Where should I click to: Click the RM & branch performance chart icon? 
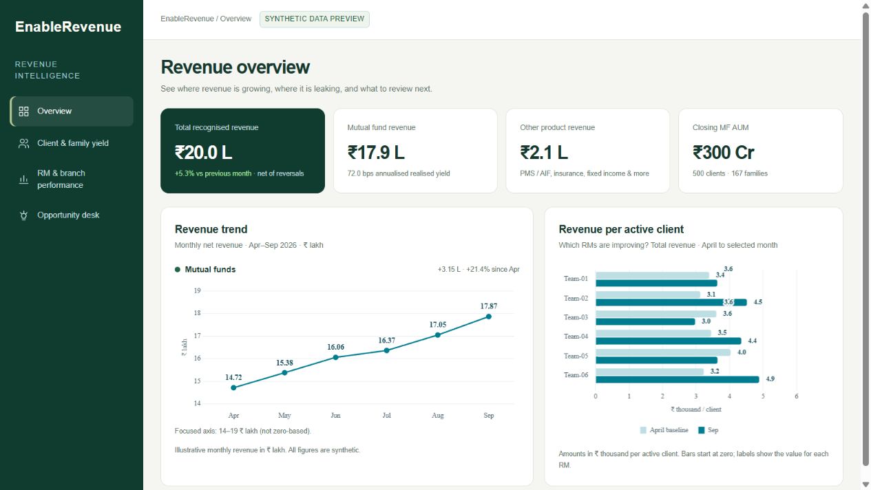(24, 180)
